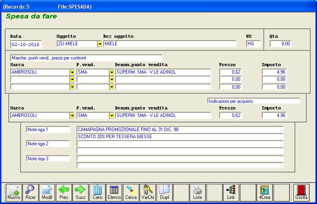
Task: Open the third-row P.vend. dropdown arrow
Action: (x=112, y=87)
